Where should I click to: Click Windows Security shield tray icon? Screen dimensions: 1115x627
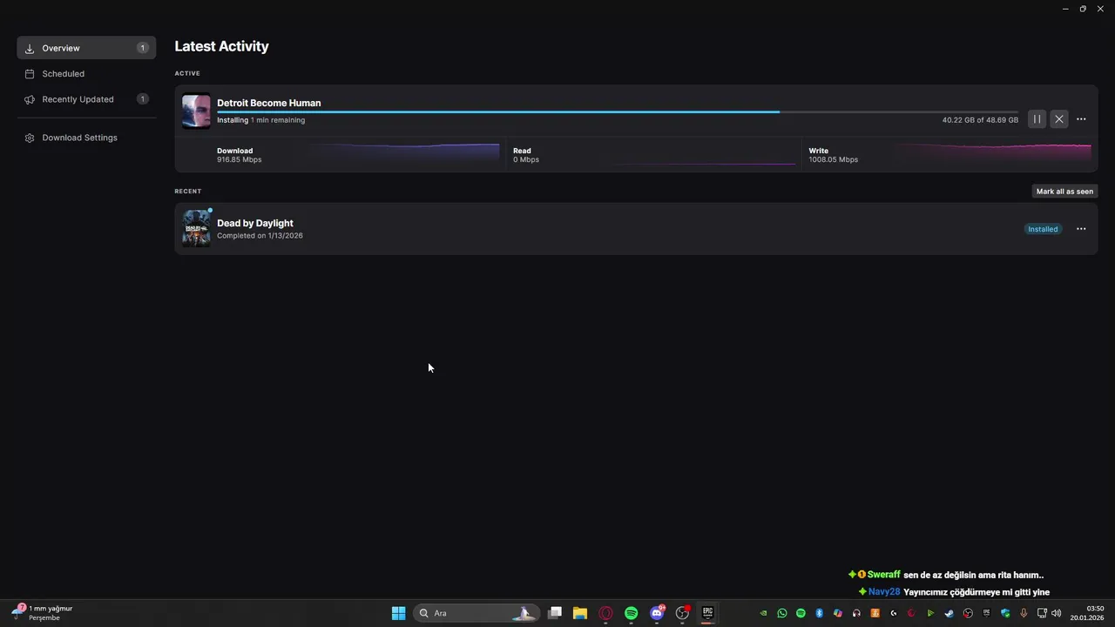point(1004,613)
